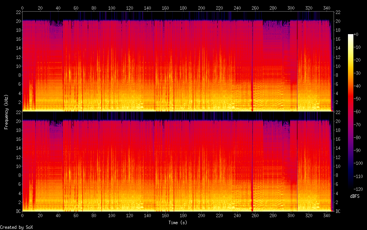Click the "100" tick on the bottom time axis
The width and height of the screenshot is (367, 230).
(x=112, y=216)
